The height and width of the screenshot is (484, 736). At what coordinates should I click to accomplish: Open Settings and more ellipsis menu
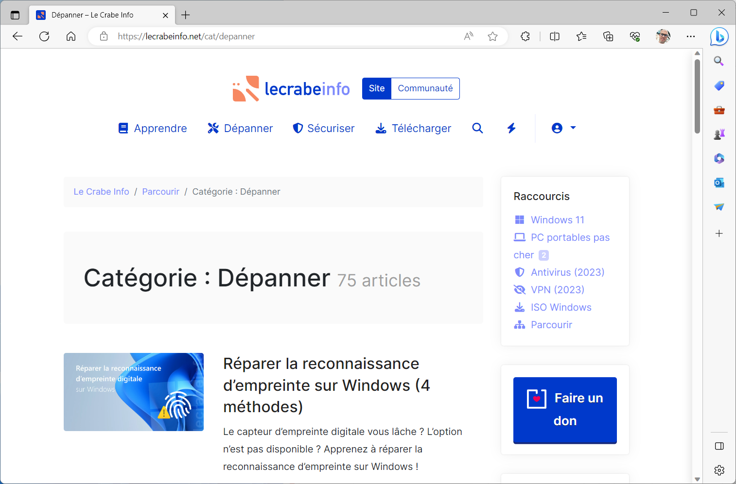pos(691,36)
